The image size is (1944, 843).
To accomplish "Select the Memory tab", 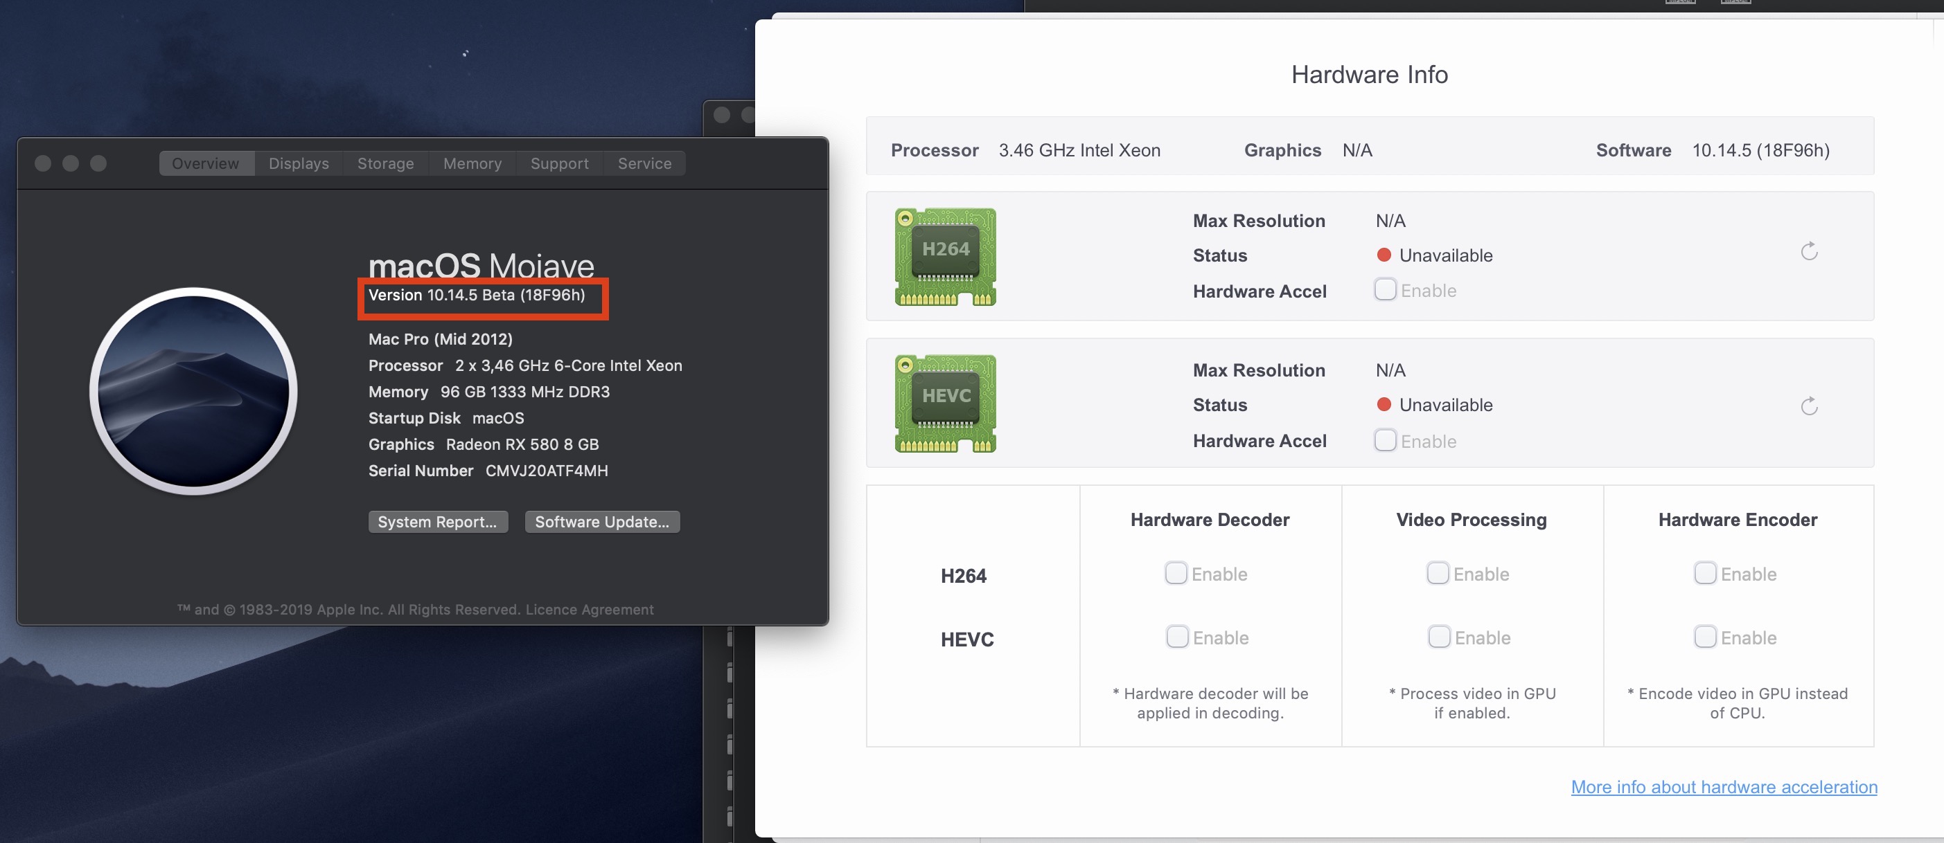I will coord(472,163).
